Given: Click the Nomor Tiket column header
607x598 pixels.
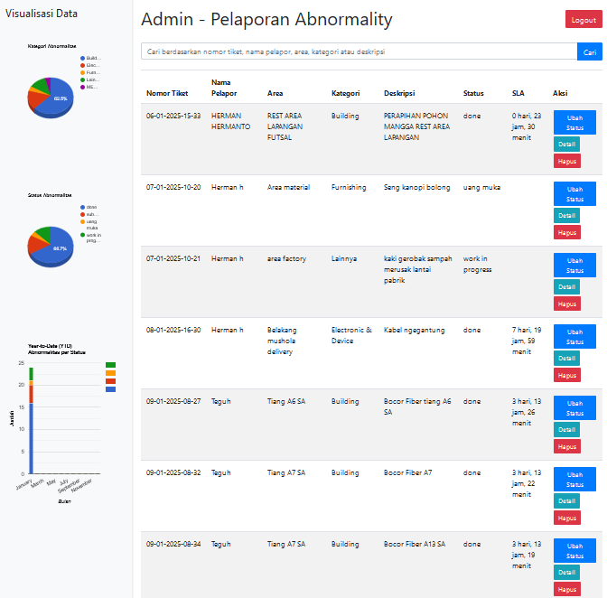Looking at the screenshot, I should tap(167, 93).
